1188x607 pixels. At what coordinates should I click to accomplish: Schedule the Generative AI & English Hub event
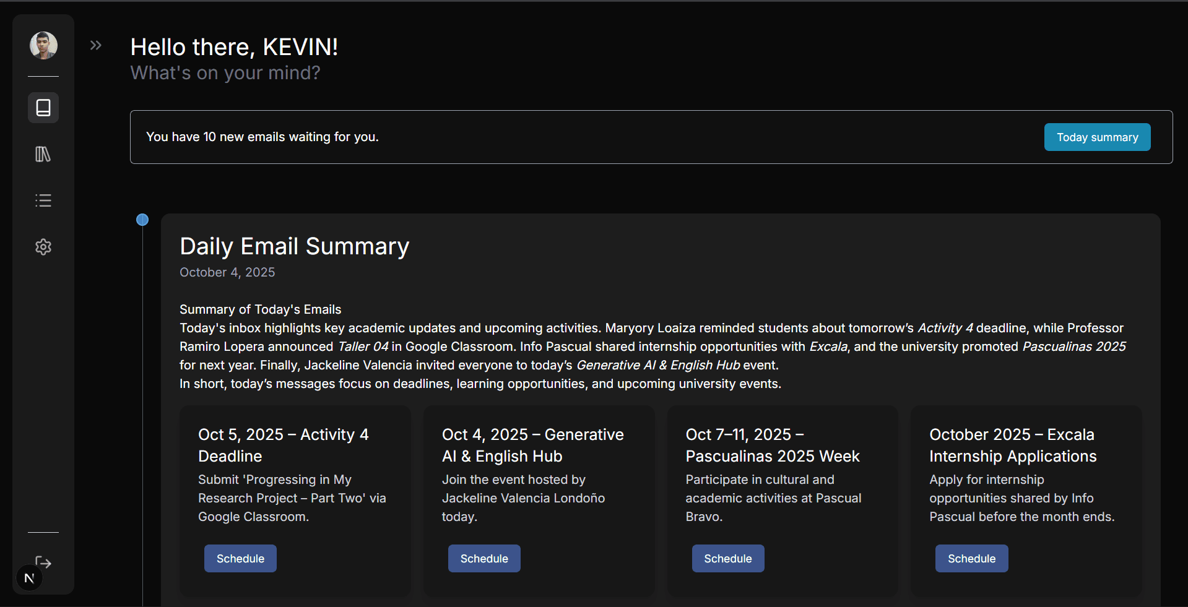pyautogui.click(x=483, y=558)
